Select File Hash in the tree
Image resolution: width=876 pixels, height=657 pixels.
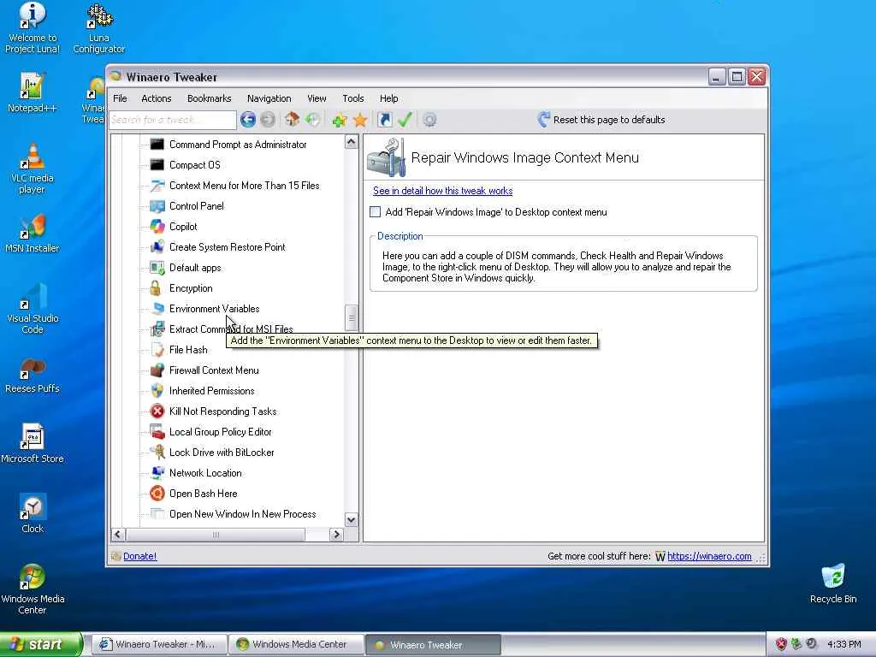188,350
